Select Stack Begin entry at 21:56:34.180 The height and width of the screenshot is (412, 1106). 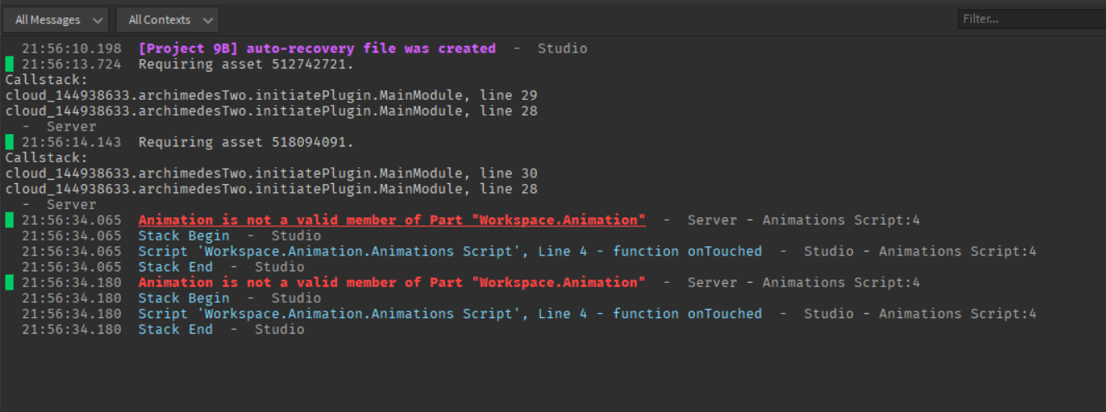[184, 298]
